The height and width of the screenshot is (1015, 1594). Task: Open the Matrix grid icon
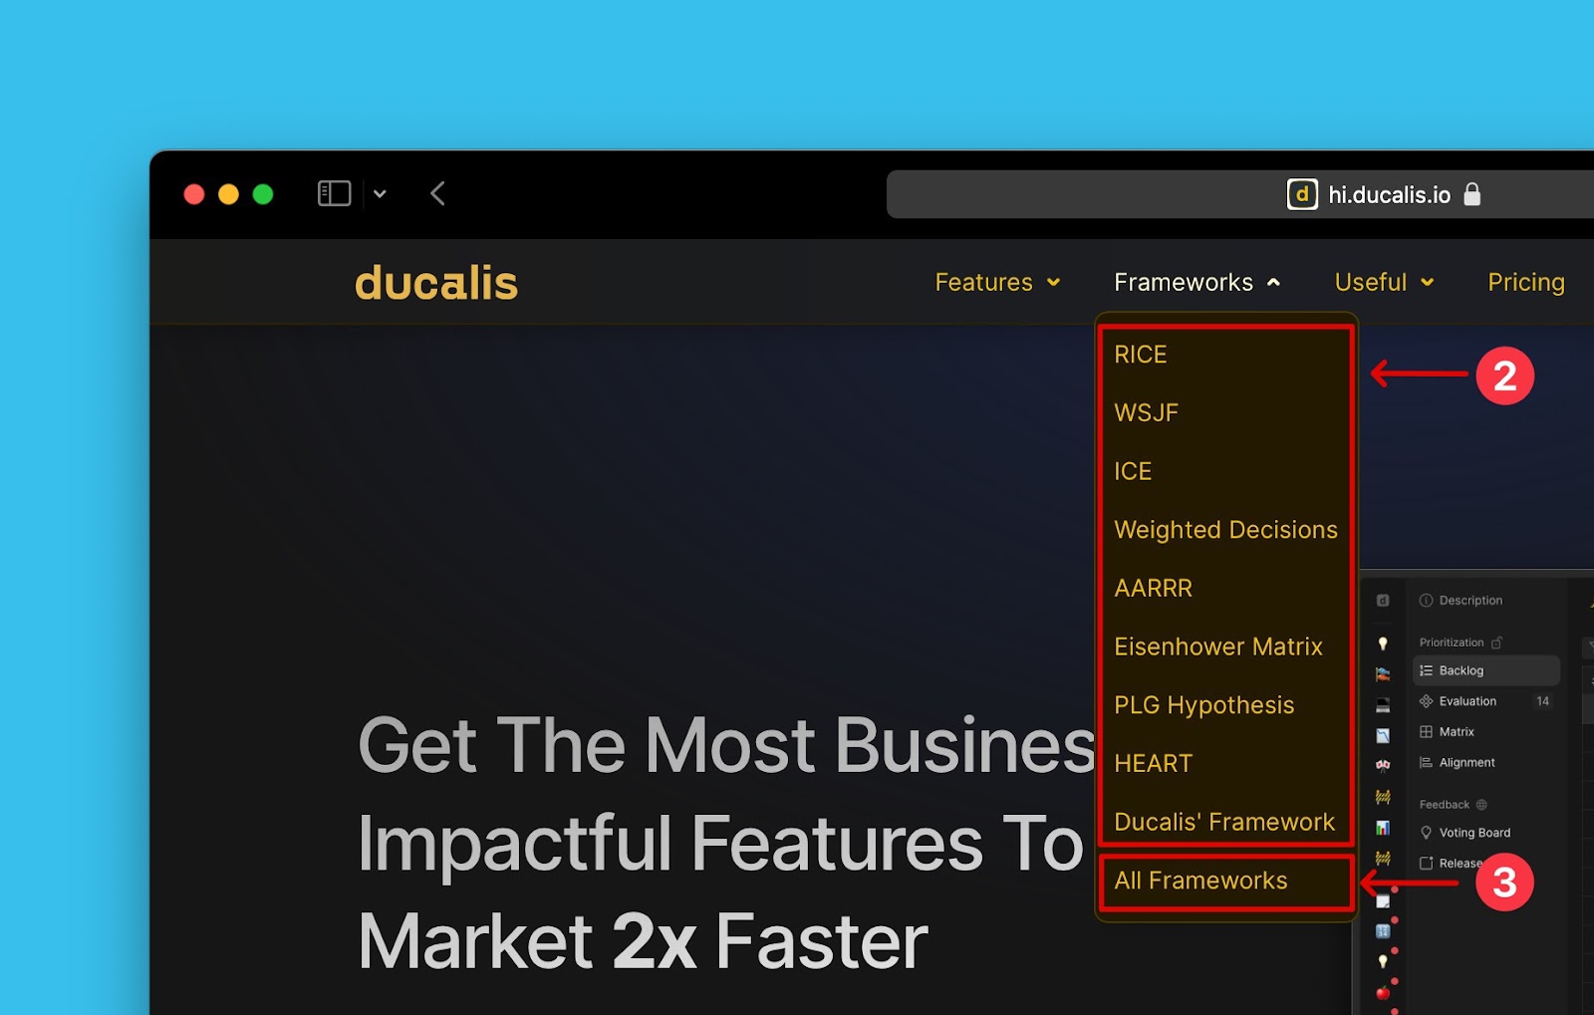point(1426,732)
